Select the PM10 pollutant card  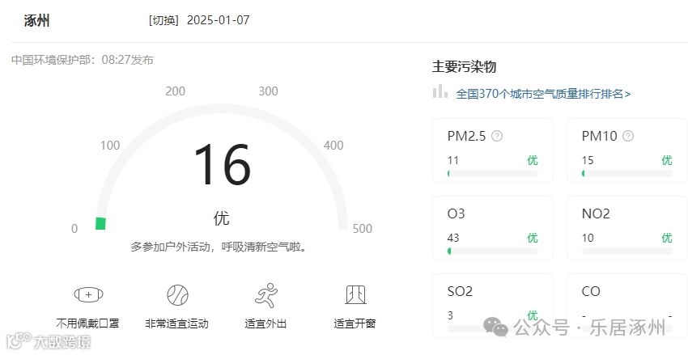click(627, 150)
